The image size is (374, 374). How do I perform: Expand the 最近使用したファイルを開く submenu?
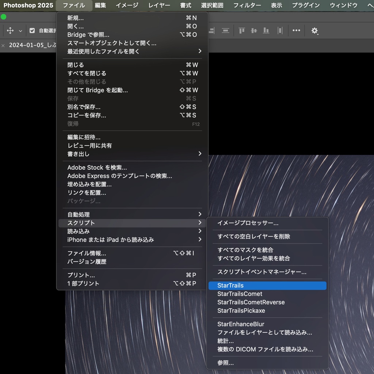click(x=110, y=51)
